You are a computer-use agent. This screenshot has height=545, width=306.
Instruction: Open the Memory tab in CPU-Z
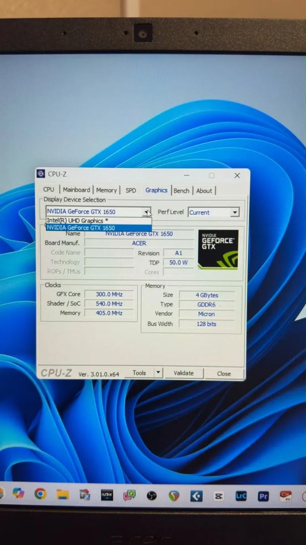click(x=106, y=190)
